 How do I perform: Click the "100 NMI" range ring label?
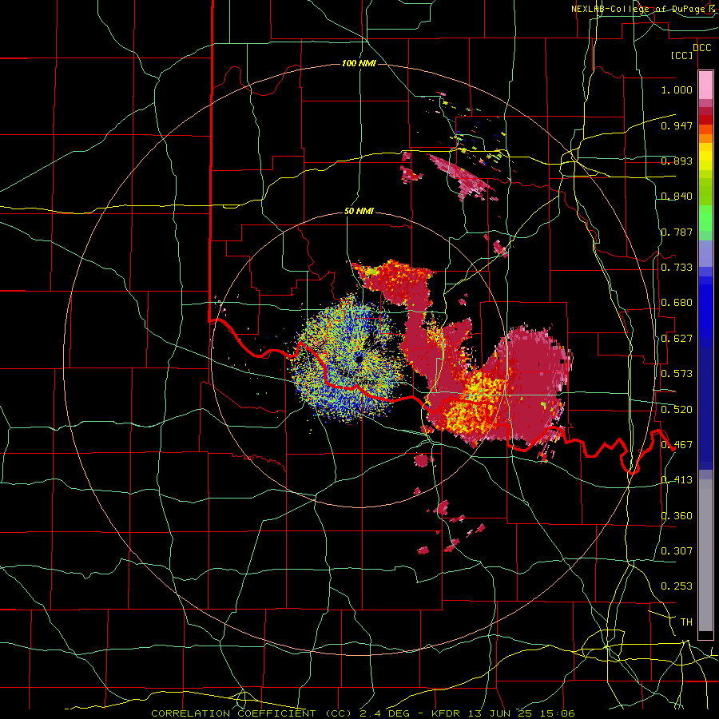[359, 63]
